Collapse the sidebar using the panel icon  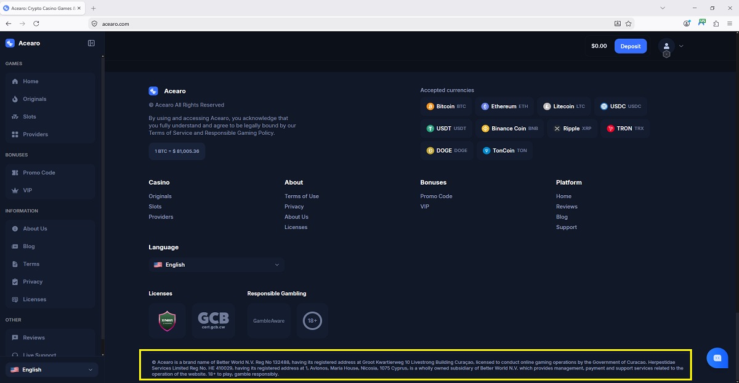91,43
